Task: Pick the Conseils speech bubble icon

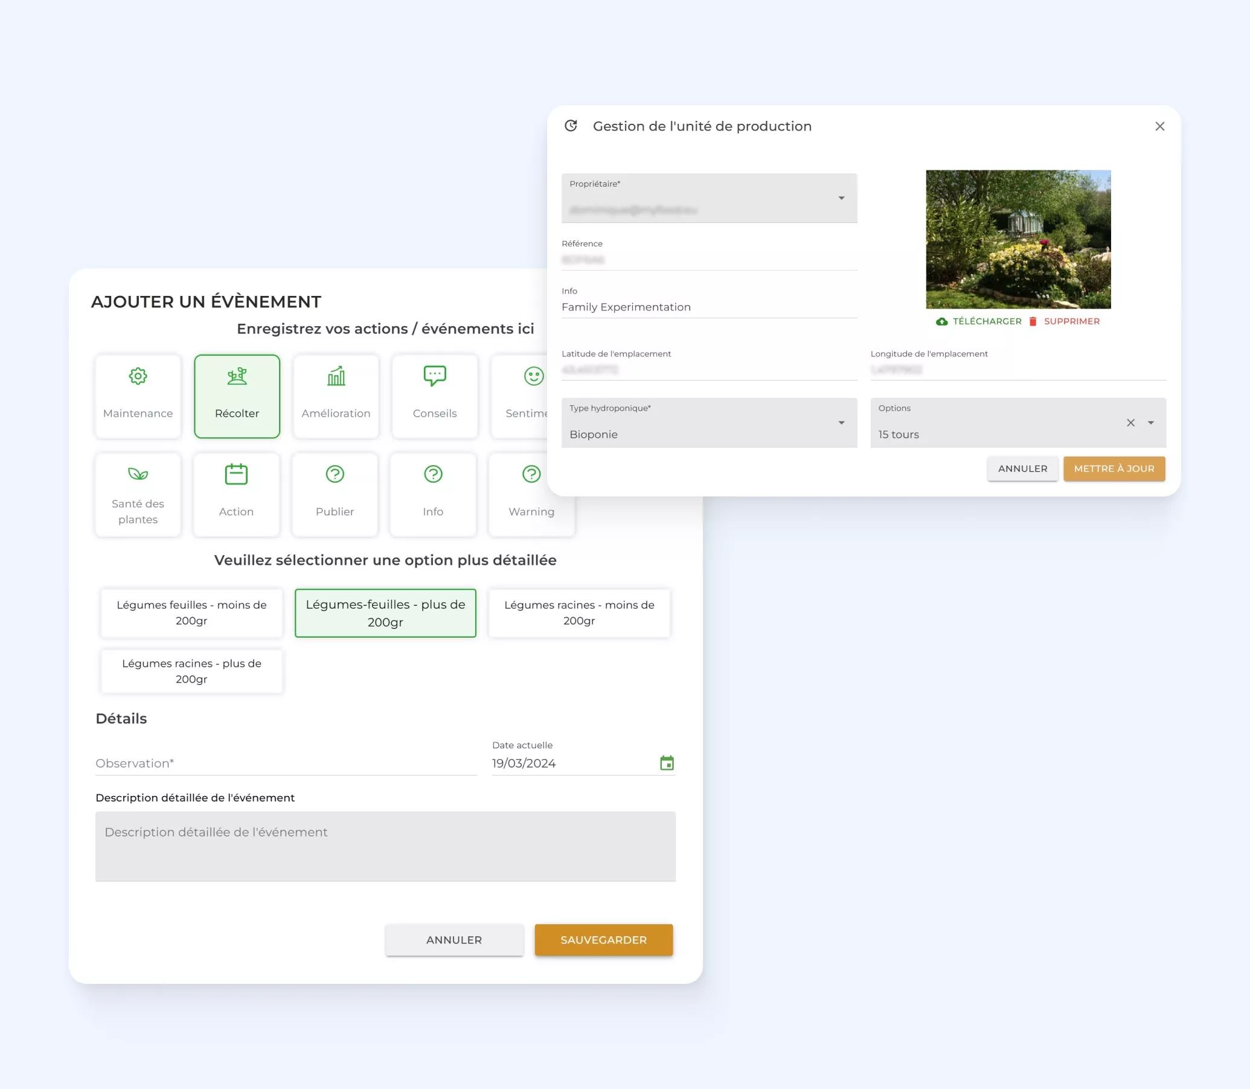Action: [x=435, y=376]
